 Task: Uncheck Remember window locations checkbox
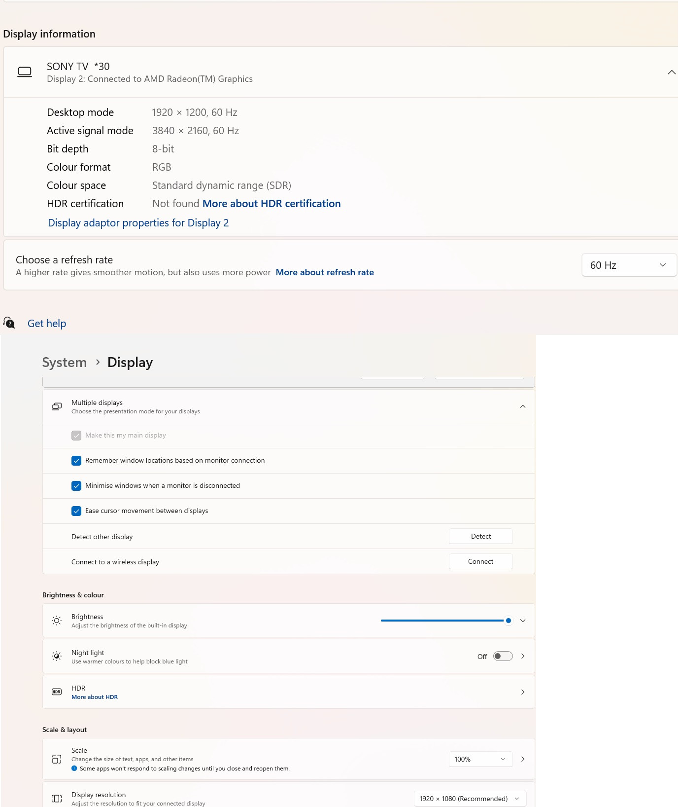(x=76, y=461)
